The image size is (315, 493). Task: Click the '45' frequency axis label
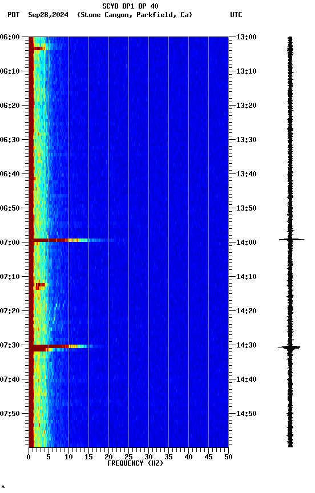click(x=208, y=457)
